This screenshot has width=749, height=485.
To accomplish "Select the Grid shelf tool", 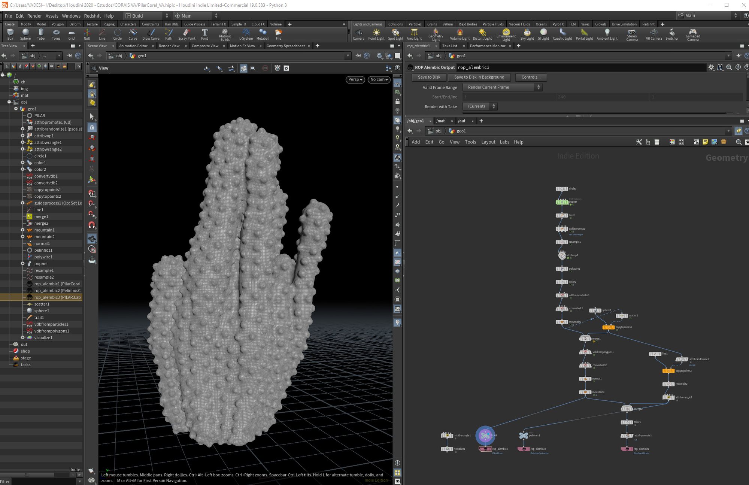I will 72,34.
